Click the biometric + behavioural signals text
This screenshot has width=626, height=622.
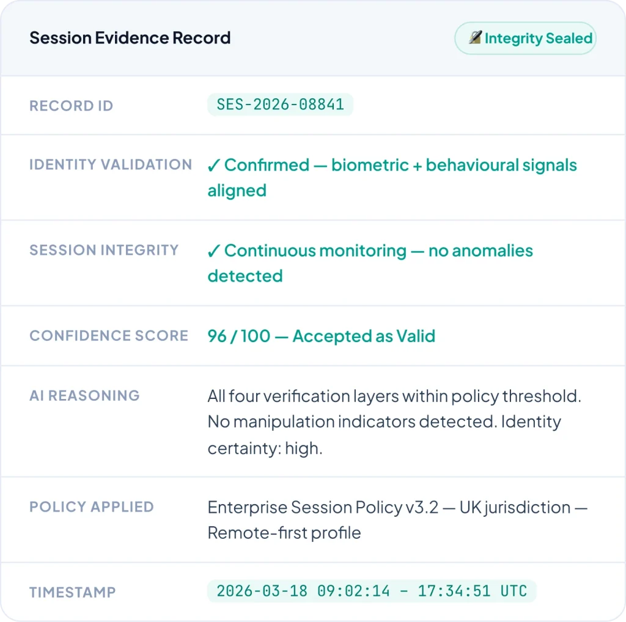click(x=454, y=165)
